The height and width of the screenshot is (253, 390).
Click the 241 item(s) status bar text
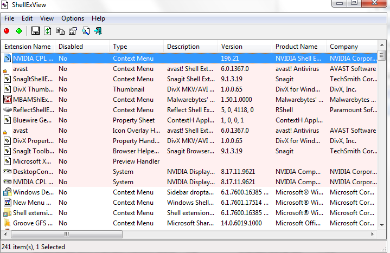click(x=33, y=247)
